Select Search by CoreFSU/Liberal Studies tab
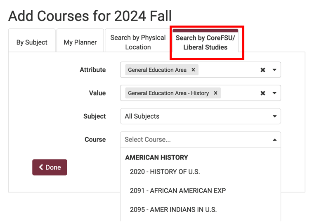 click(x=206, y=42)
